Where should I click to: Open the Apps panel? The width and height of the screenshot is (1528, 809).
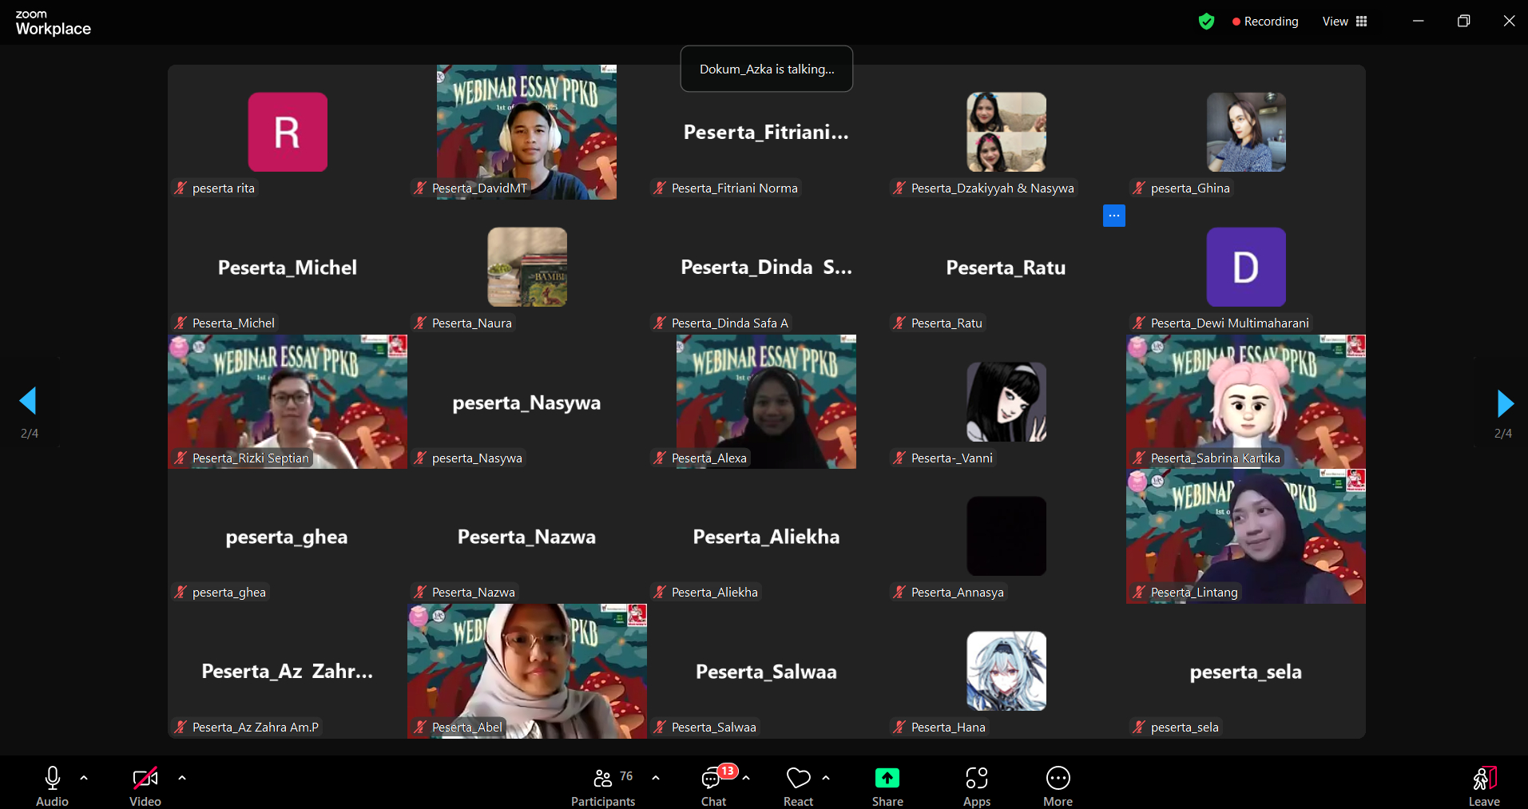pos(976,787)
